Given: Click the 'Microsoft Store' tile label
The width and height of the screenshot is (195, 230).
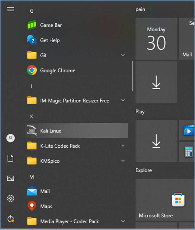Looking at the screenshot, I should coord(156,216).
